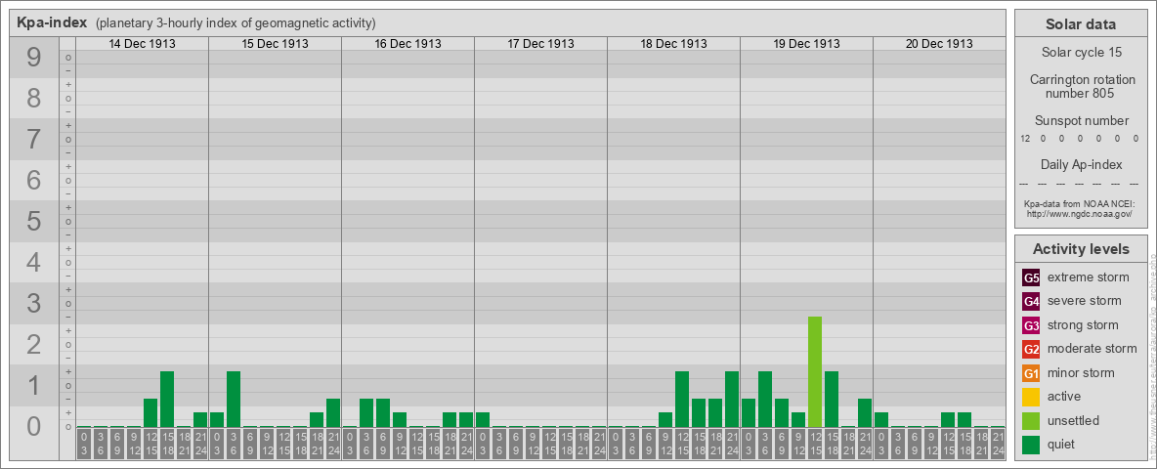Click the 20 Dec 0-3 green bar

pyautogui.click(x=881, y=419)
